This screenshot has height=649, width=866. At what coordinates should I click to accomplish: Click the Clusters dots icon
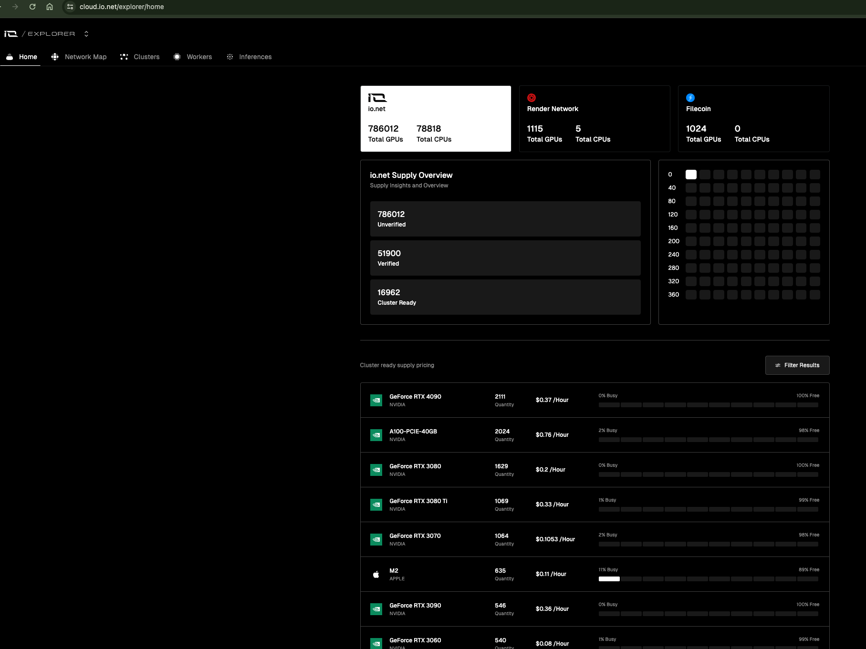124,57
